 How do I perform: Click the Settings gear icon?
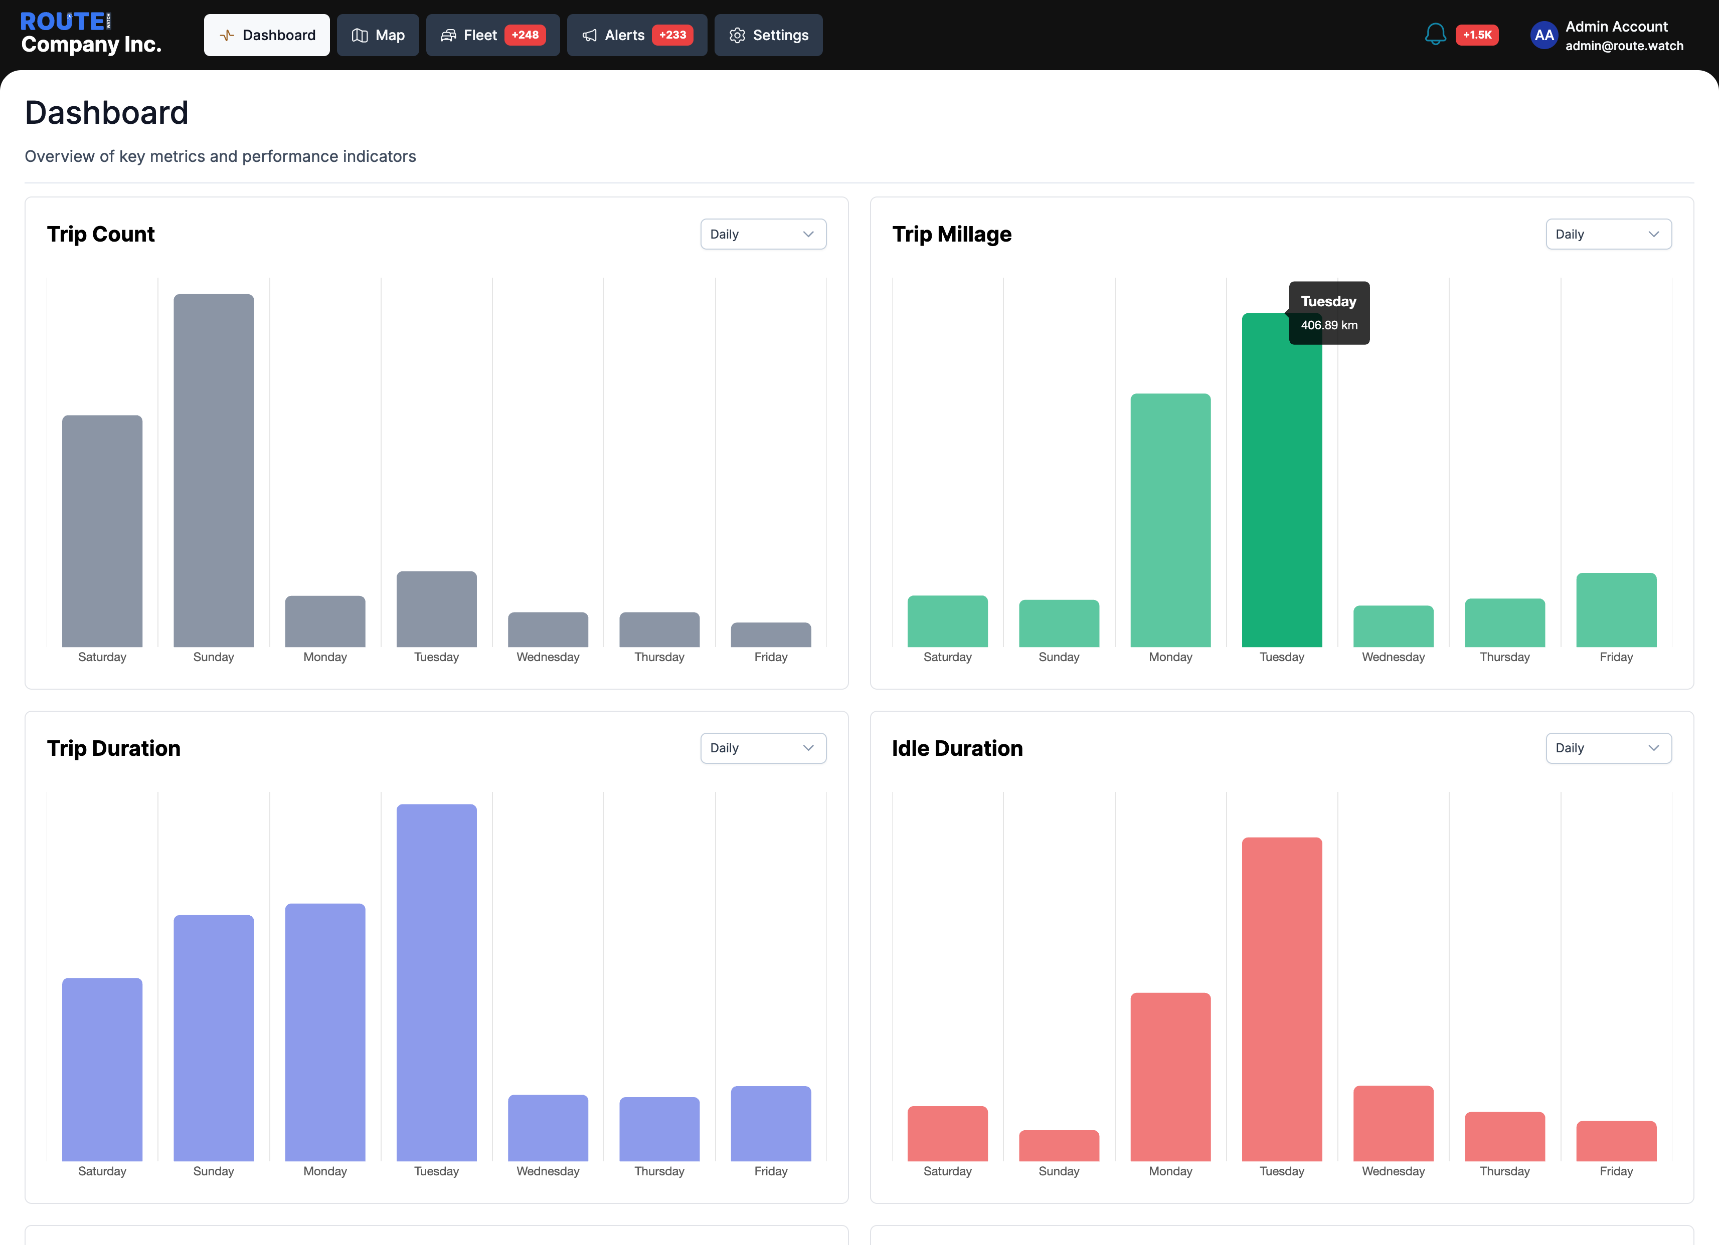737,36
